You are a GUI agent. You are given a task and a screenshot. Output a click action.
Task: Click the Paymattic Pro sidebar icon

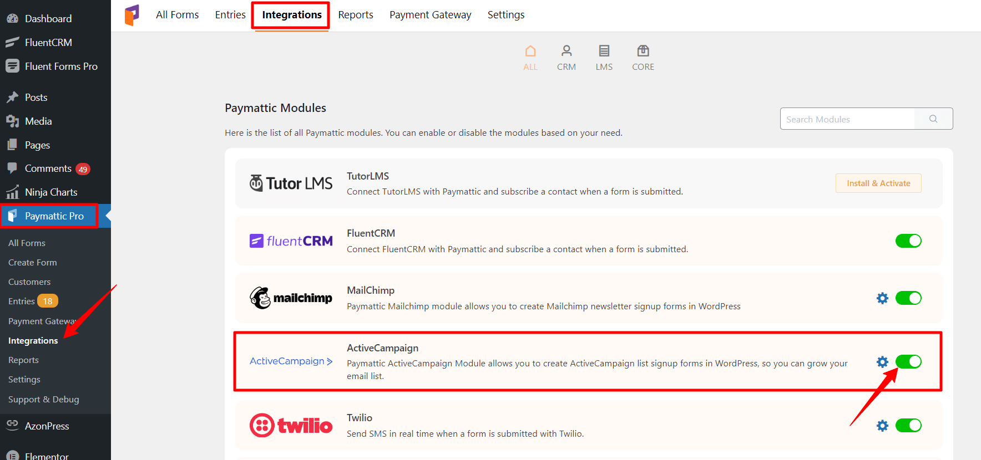[12, 216]
